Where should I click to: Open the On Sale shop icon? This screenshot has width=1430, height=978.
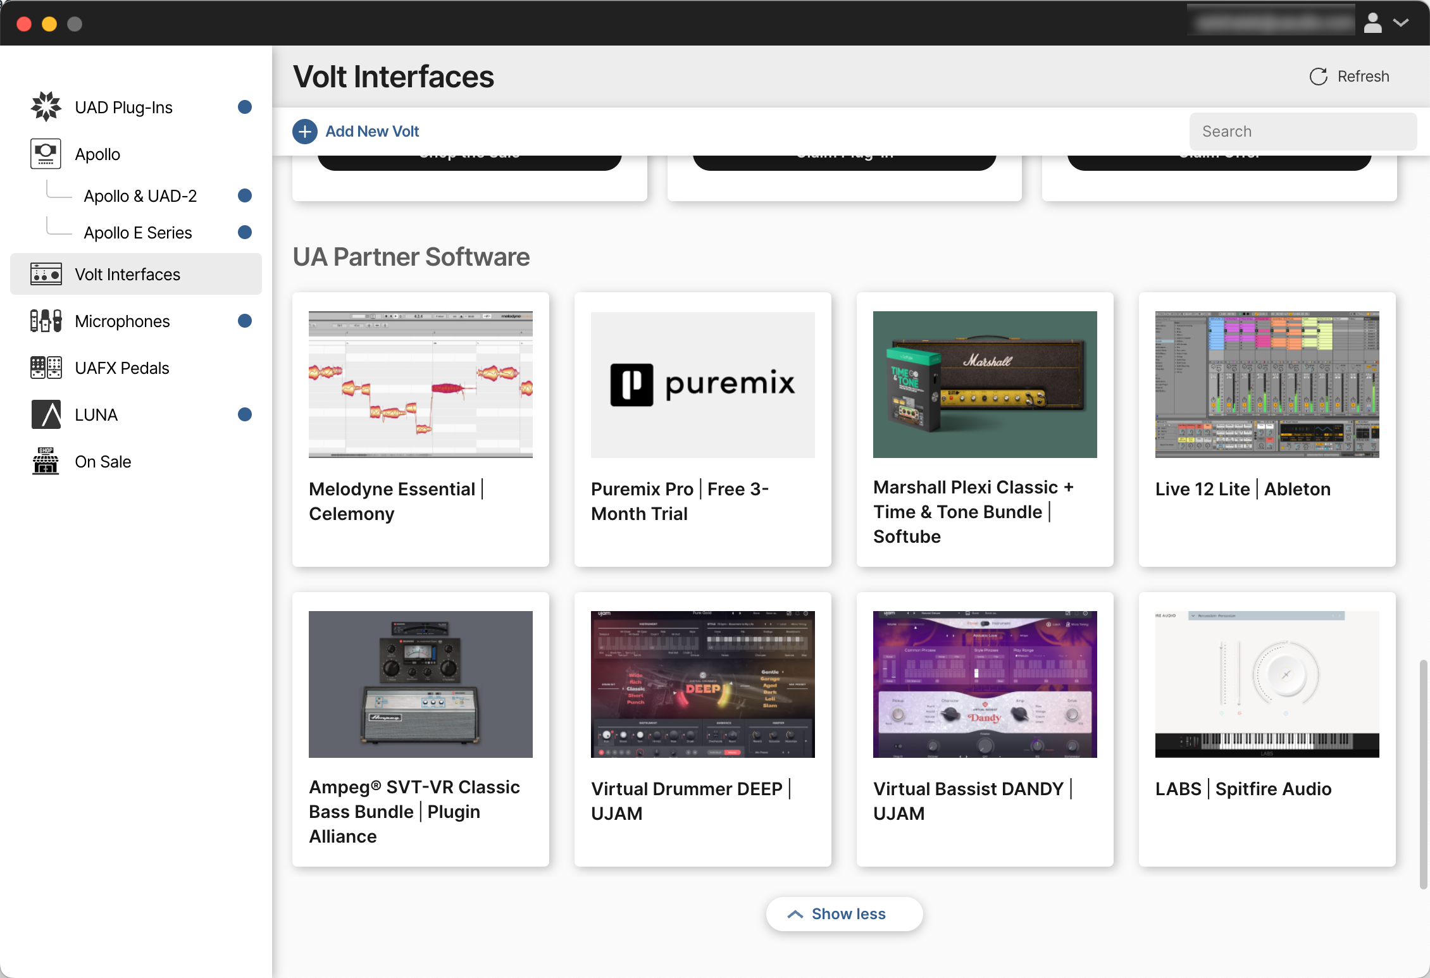coord(46,461)
